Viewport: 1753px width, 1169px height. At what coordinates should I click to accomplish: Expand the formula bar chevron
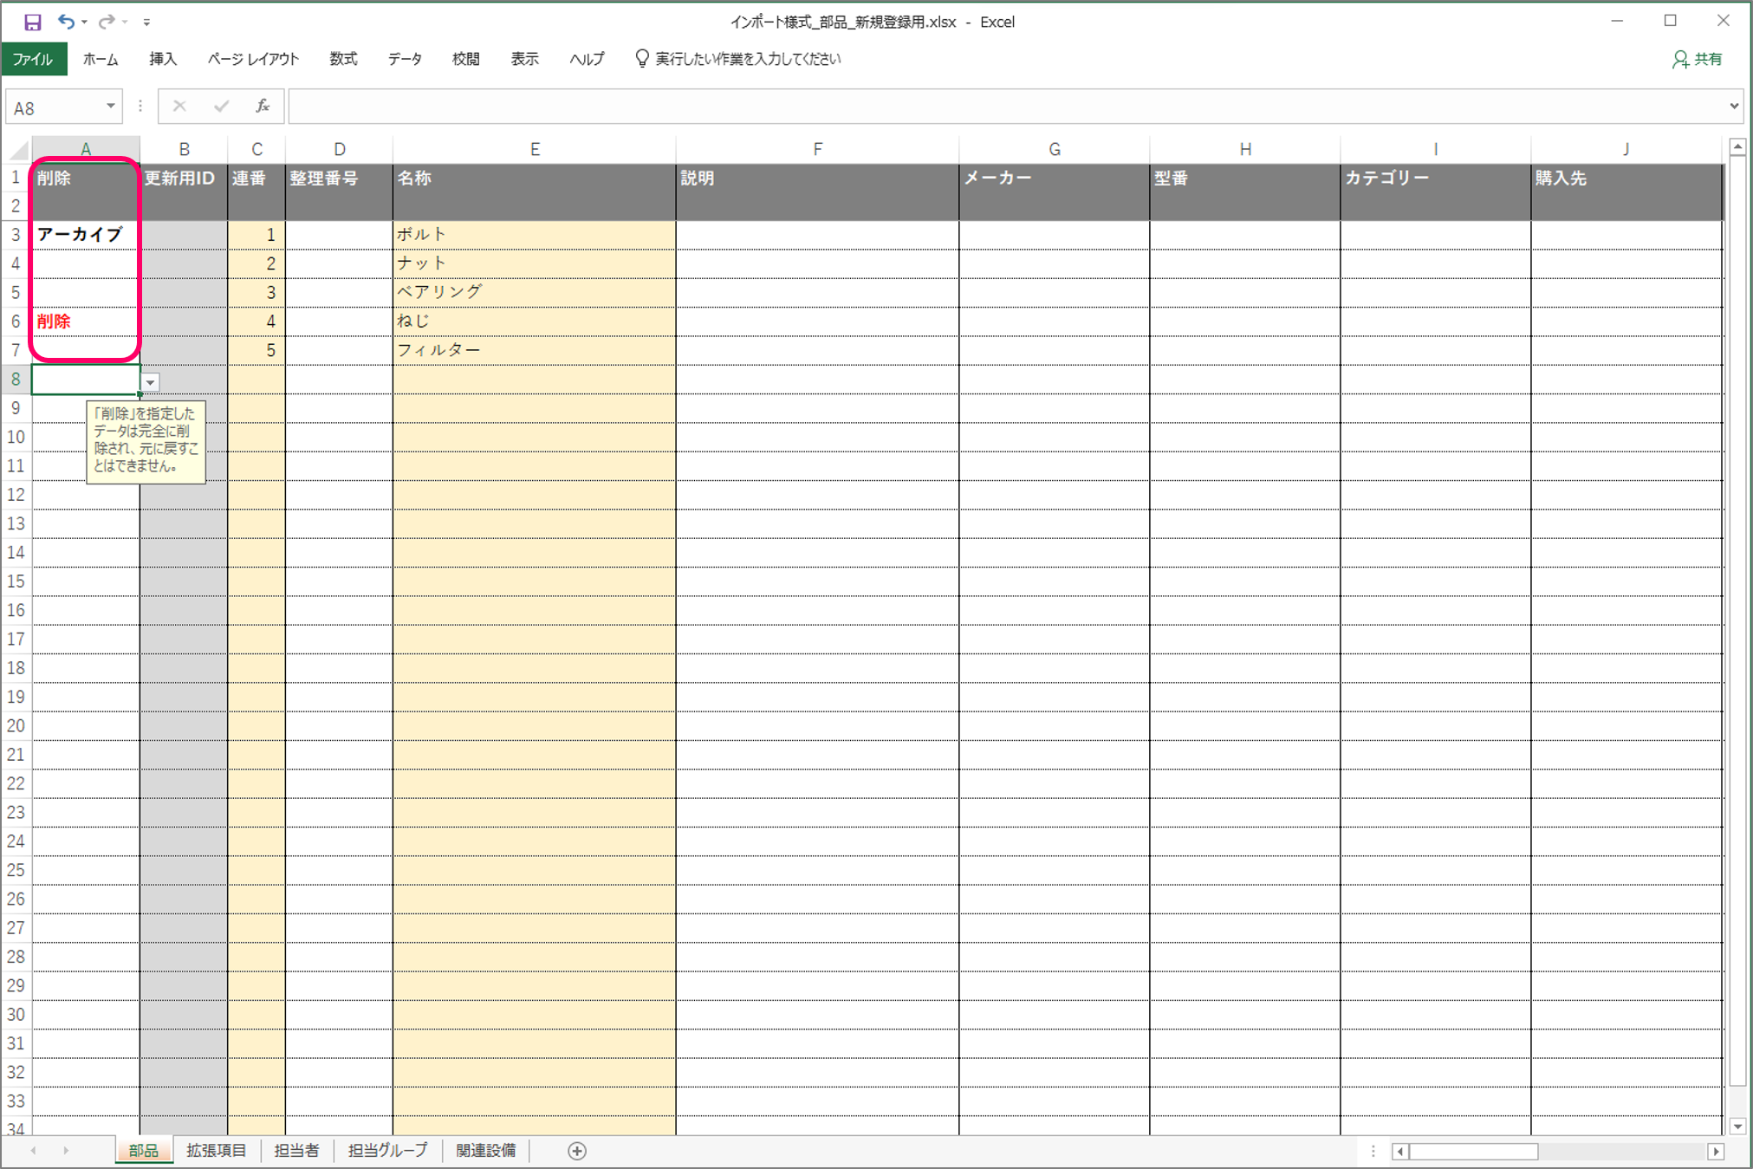coord(1734,106)
